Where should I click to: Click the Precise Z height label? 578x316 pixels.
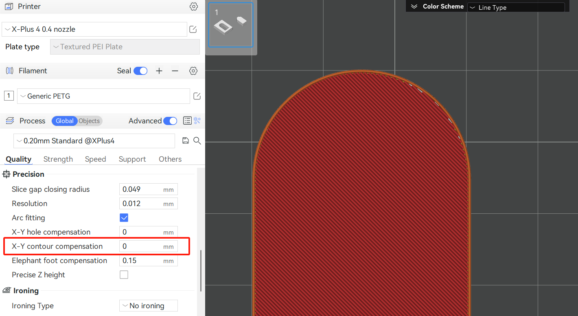38,275
